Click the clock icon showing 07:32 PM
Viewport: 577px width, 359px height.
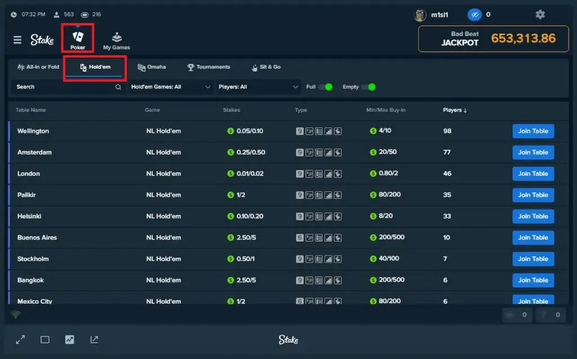(x=14, y=15)
